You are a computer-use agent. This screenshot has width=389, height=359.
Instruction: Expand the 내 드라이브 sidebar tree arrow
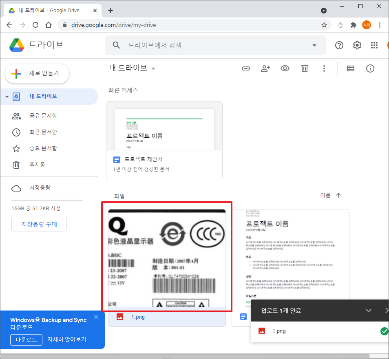(7, 97)
